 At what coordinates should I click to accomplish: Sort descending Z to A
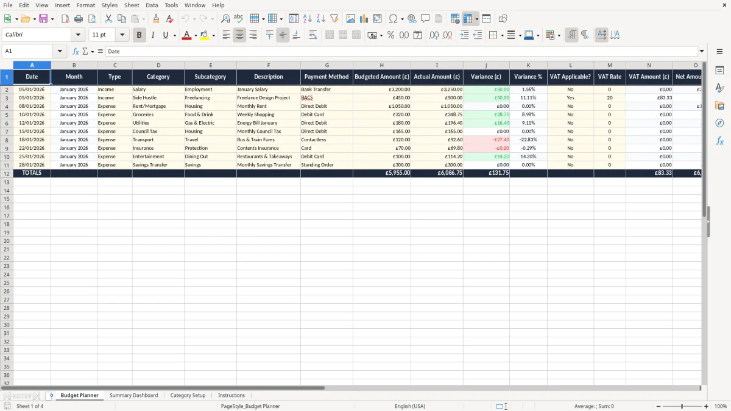[x=321, y=19]
